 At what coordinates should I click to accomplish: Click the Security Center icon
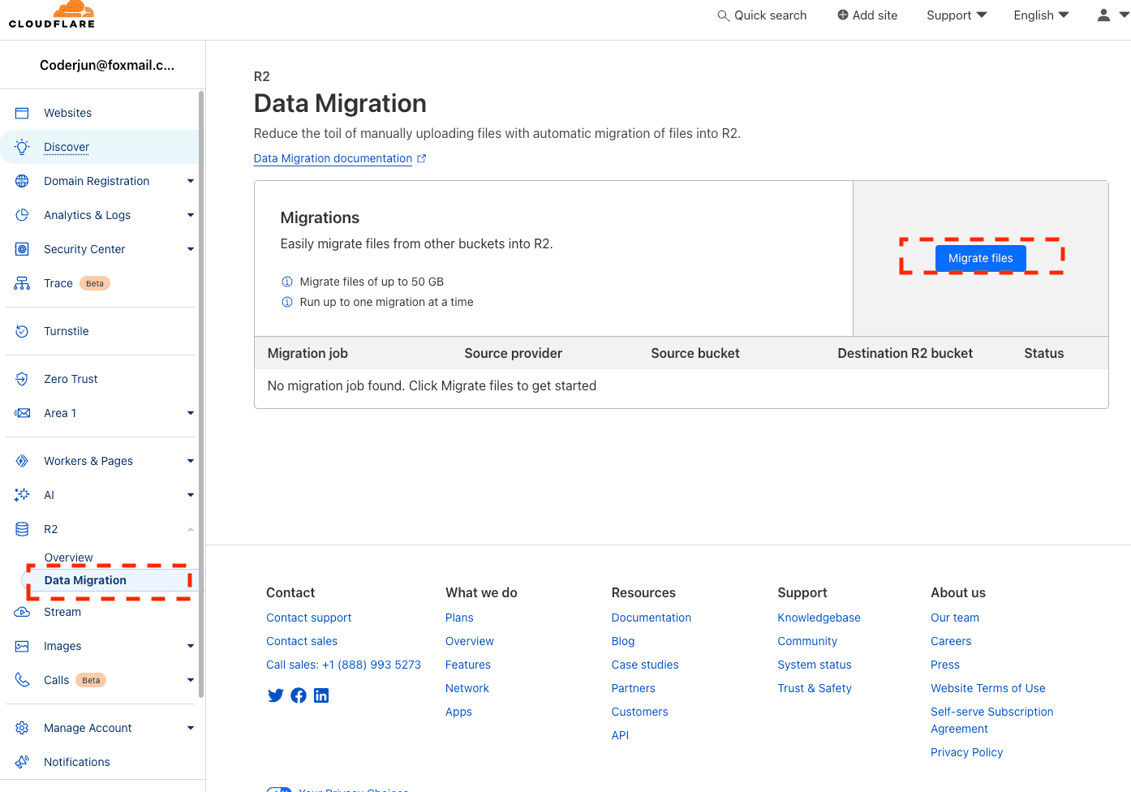pos(22,249)
